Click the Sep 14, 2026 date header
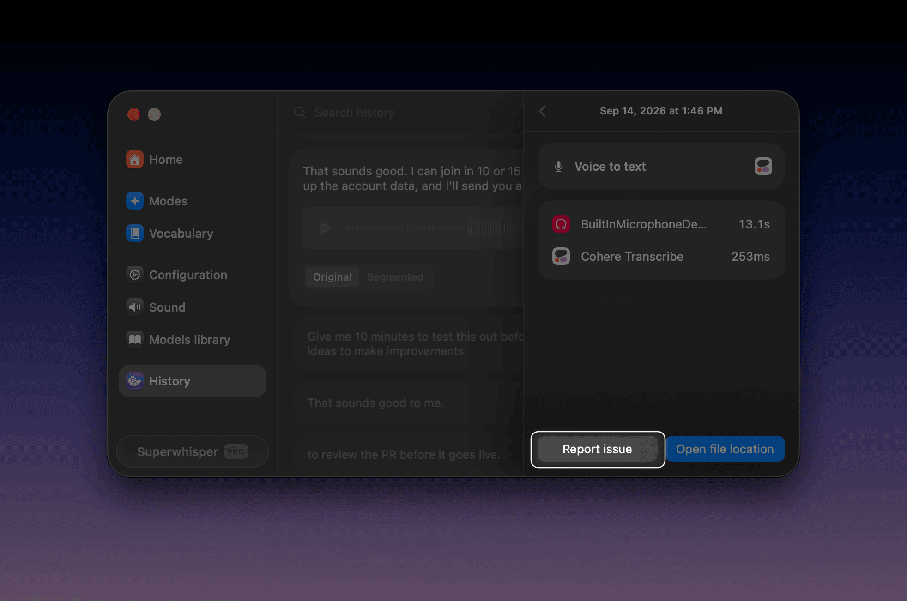 coord(661,111)
